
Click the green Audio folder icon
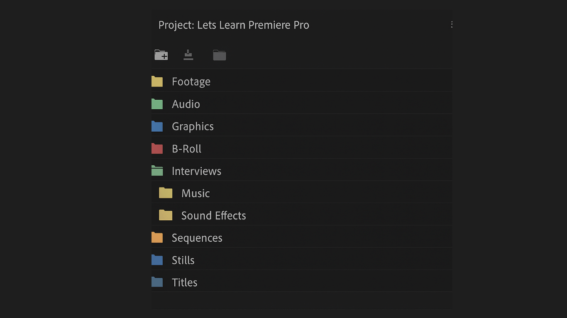[157, 104]
